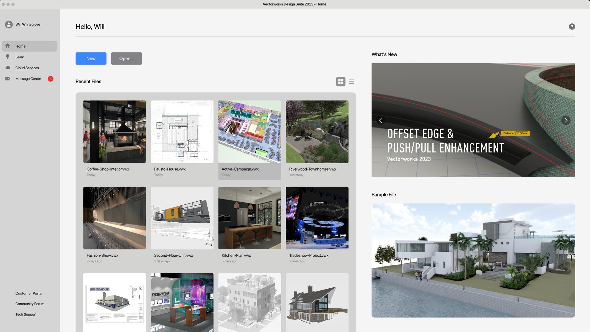Screen dimensions: 590x332
Task: Click the Will Whiteglove account name
Action: click(28, 25)
